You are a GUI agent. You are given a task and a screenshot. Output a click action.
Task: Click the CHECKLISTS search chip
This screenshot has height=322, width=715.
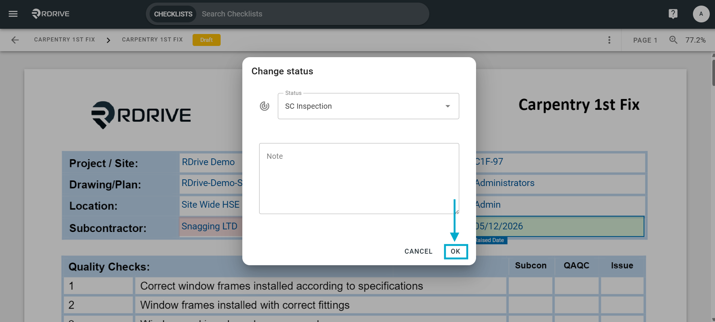pyautogui.click(x=173, y=14)
